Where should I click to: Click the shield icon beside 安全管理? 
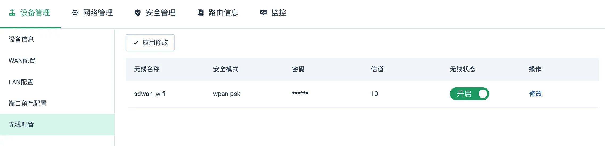click(138, 13)
